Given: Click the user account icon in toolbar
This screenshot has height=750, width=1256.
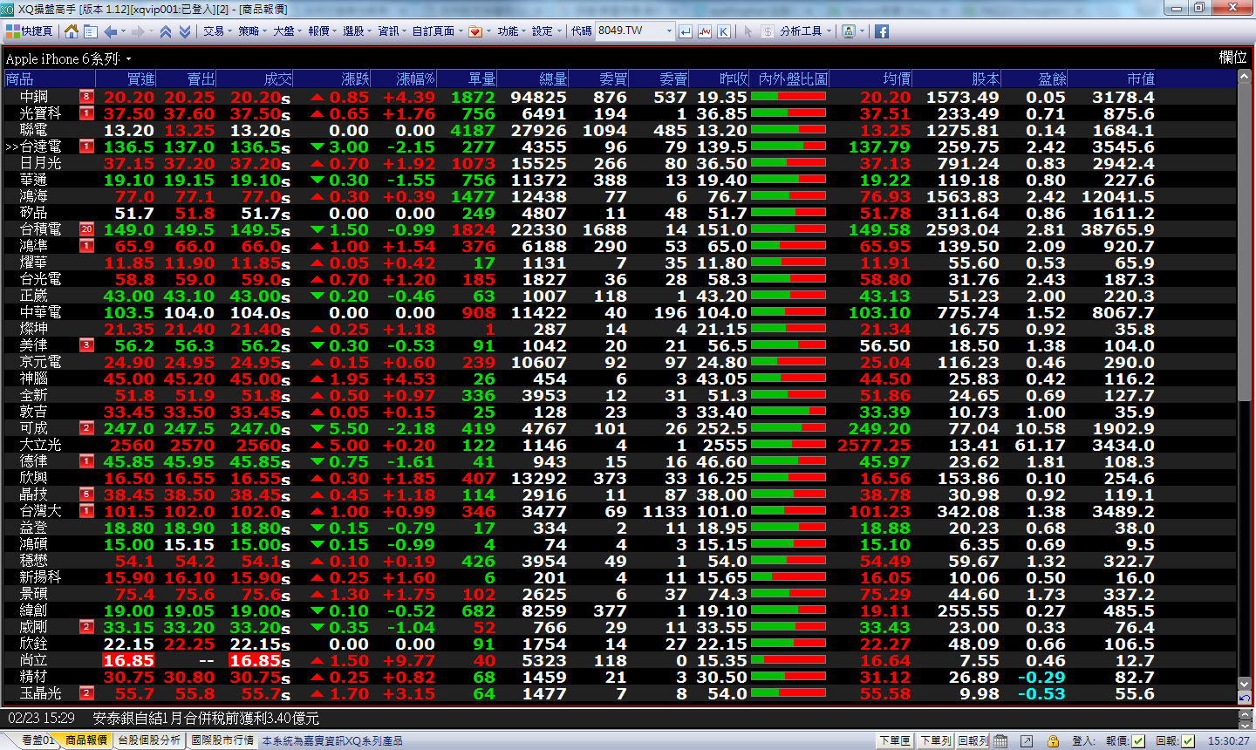Looking at the screenshot, I should (x=849, y=31).
